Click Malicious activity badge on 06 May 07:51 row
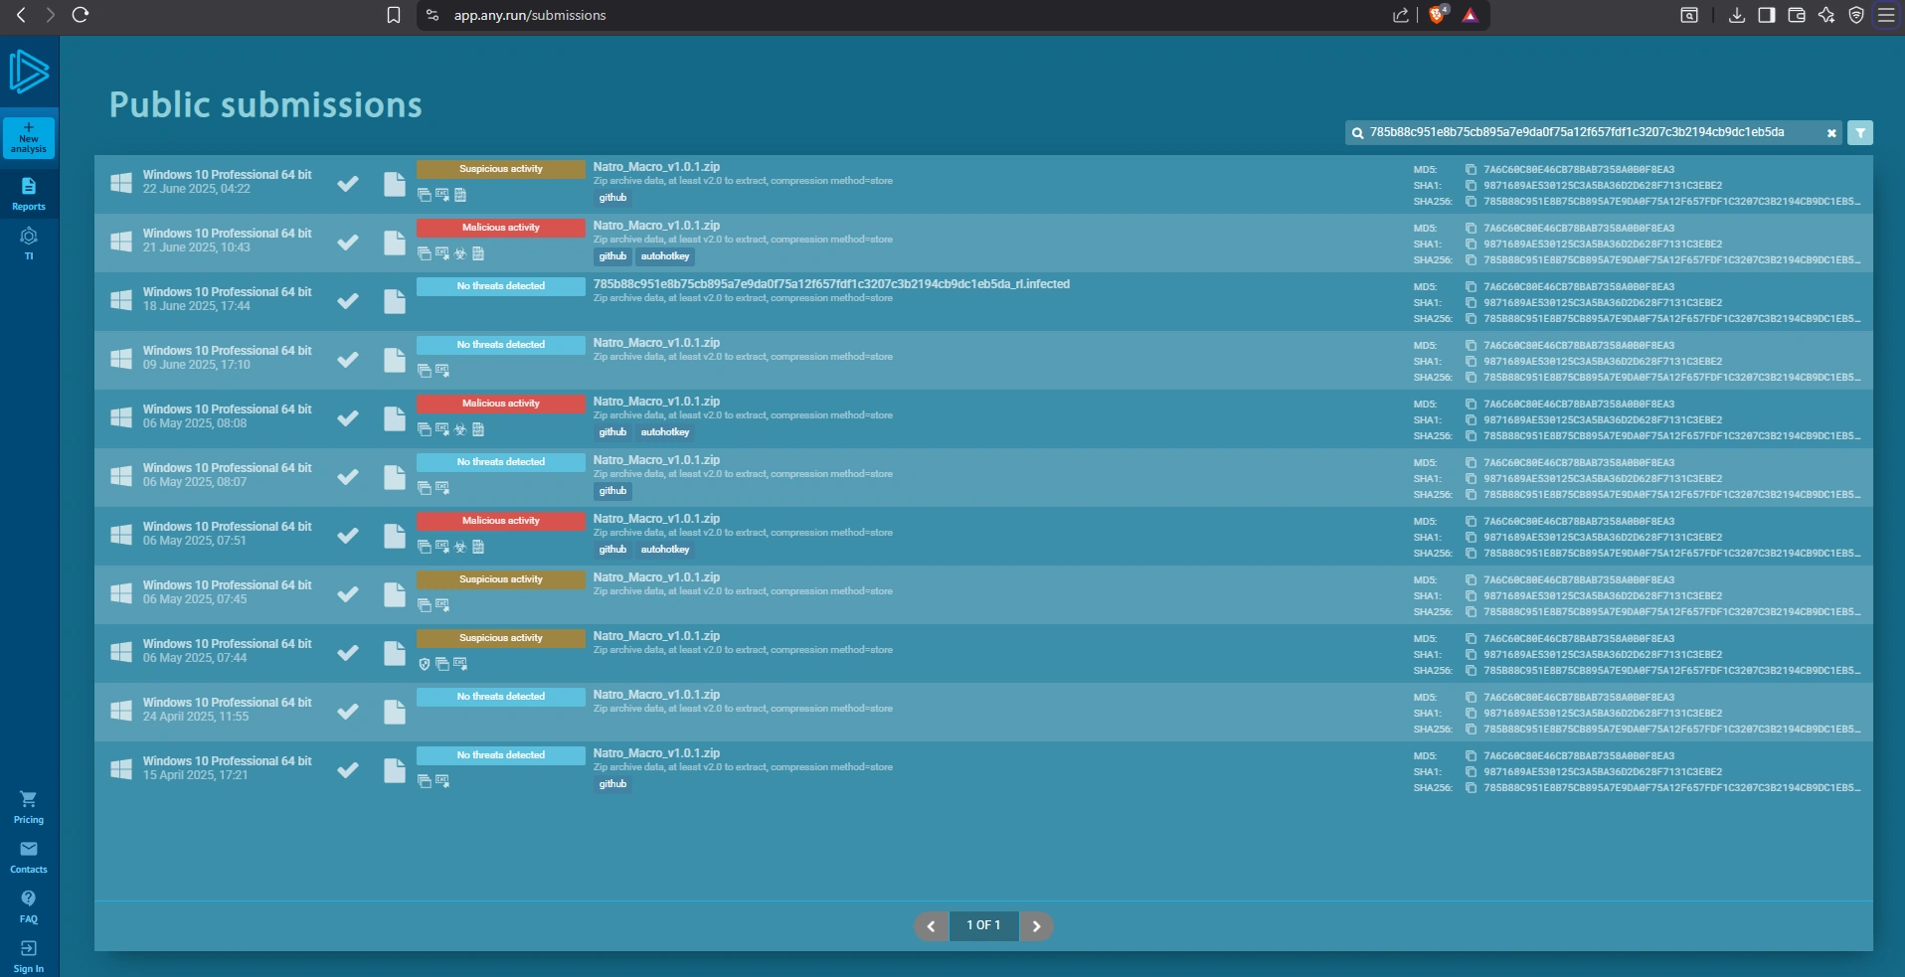The width and height of the screenshot is (1905, 977). click(501, 521)
